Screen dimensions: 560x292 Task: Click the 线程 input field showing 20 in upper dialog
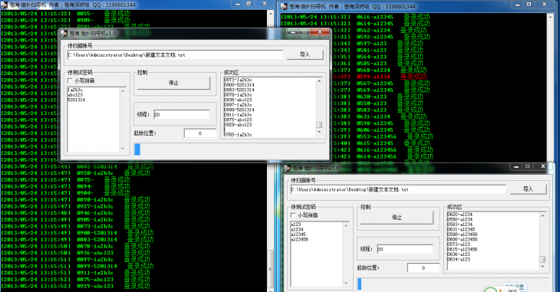[182, 115]
